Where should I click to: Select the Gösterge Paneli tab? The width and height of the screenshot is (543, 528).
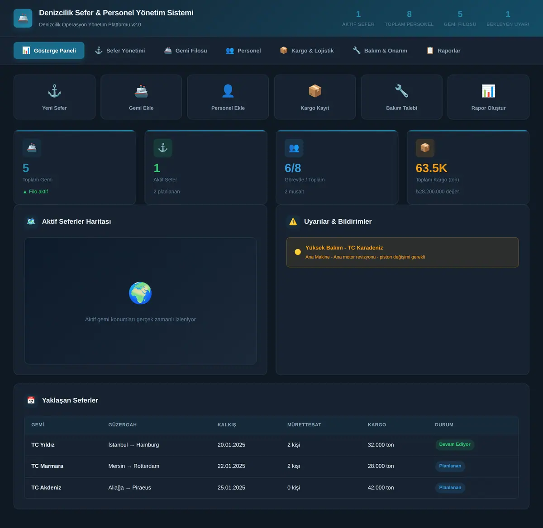click(x=49, y=51)
